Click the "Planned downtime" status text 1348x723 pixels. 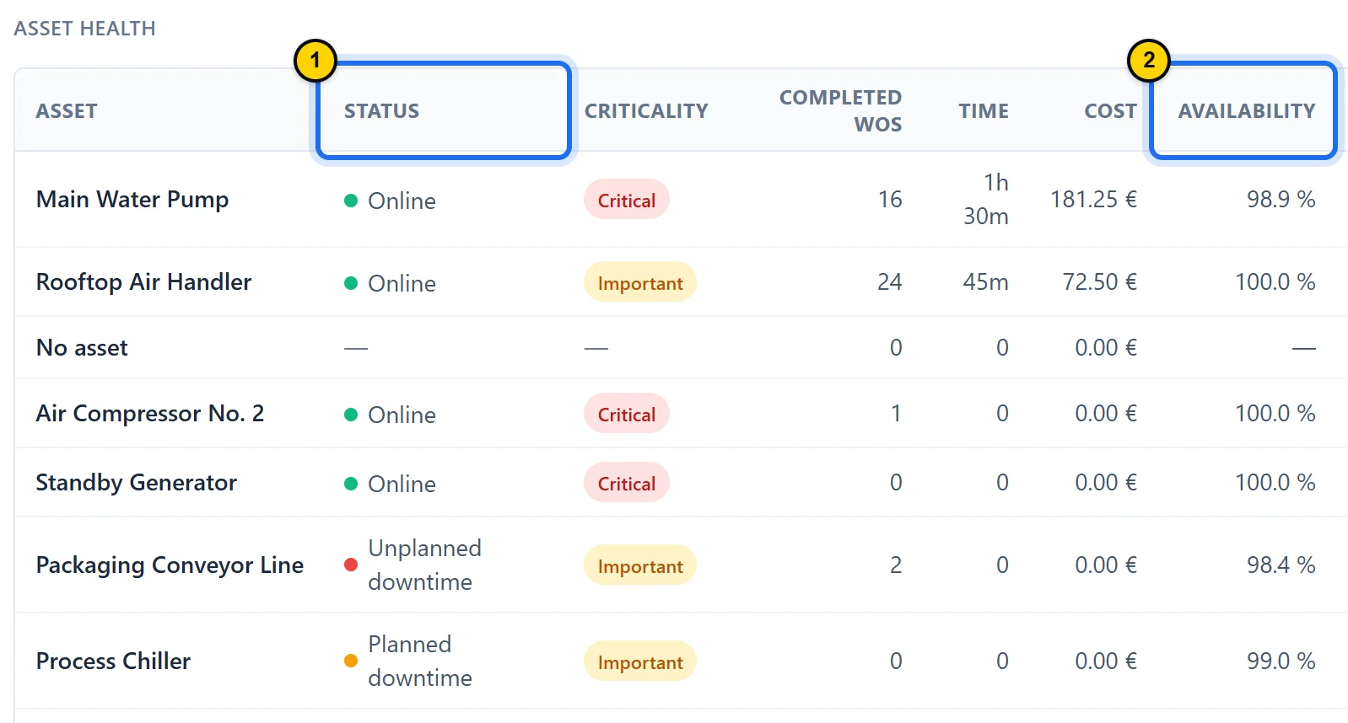[420, 661]
